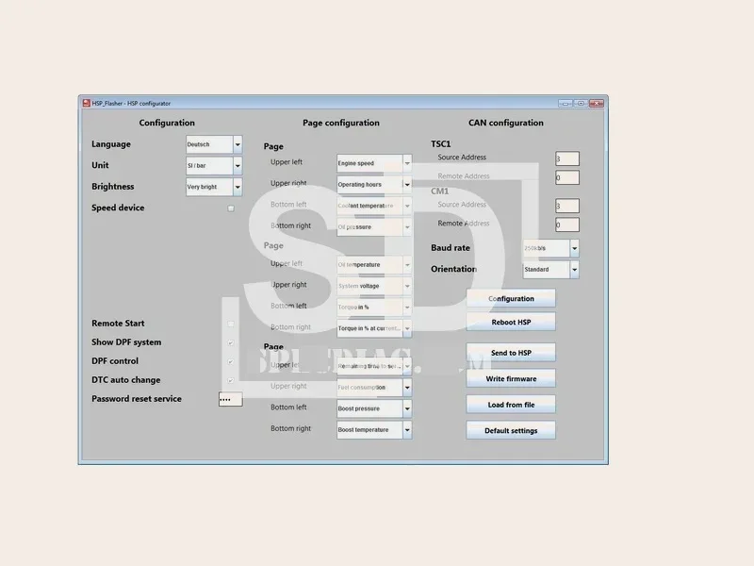Click the Reboot HSP button
This screenshot has height=566, width=754.
click(511, 322)
